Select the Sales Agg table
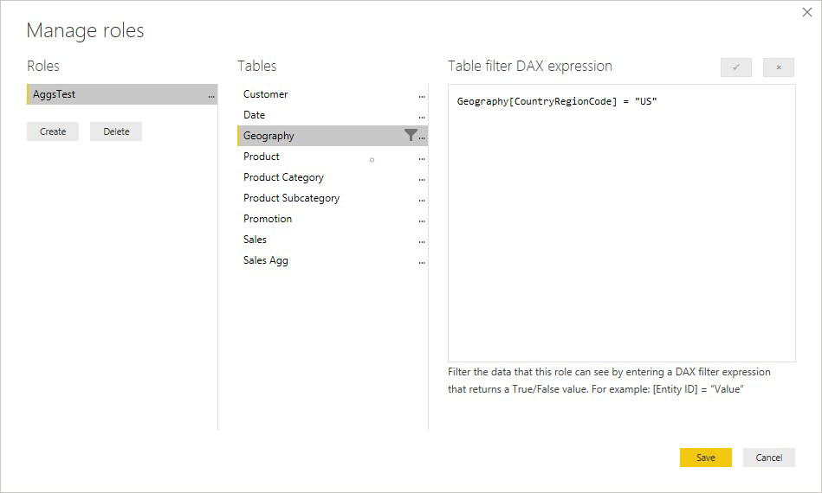Viewport: 822px width, 493px height. coord(333,260)
